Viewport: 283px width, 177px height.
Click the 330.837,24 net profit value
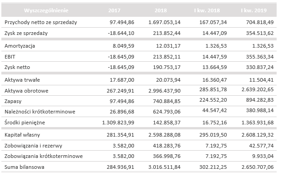coord(260,67)
